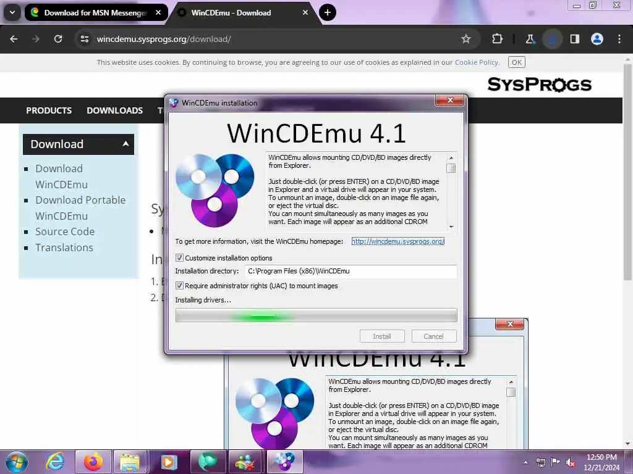The height and width of the screenshot is (474, 633).
Task: Restore down the Chrome window
Action: click(593, 6)
